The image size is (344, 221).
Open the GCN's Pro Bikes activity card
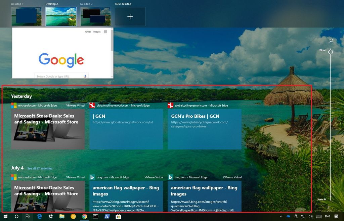[205, 129]
